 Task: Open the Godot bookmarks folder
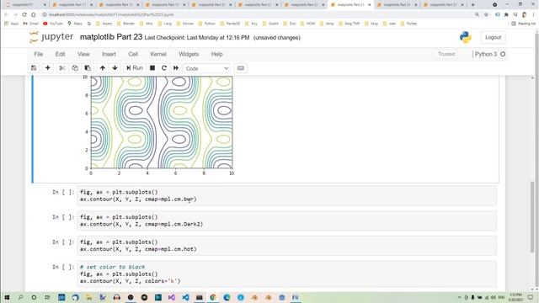270,24
